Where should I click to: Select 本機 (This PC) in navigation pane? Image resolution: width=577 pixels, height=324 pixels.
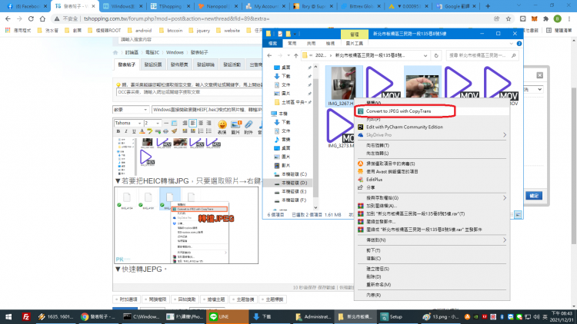282,114
